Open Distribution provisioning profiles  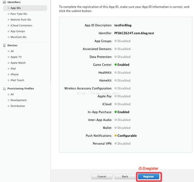pos(18,106)
